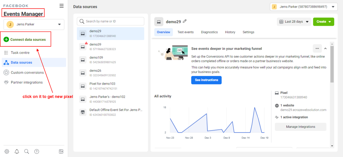Open the hamburger menu icon
This screenshot has width=343, height=157.
tap(62, 6)
